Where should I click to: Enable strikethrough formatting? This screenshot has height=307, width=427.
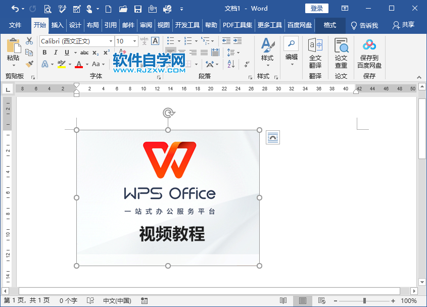click(x=85, y=52)
